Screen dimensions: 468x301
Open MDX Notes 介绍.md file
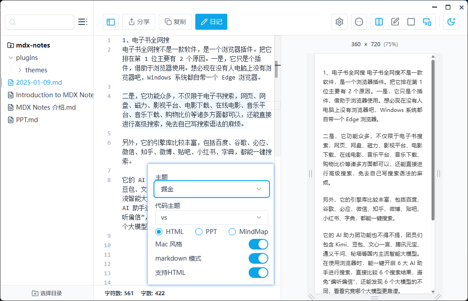[42, 107]
